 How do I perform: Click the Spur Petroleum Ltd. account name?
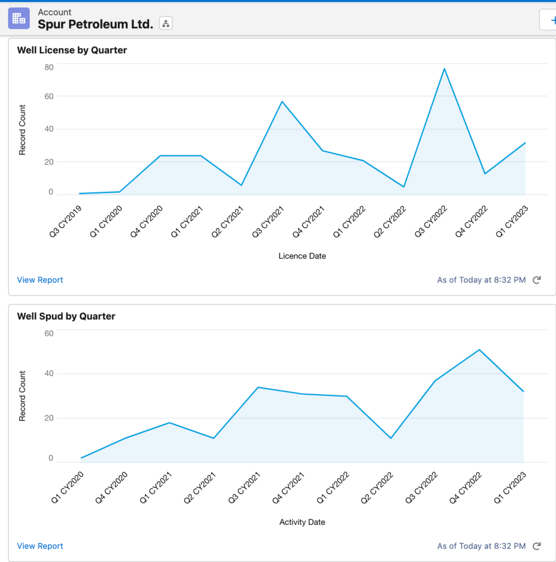95,24
